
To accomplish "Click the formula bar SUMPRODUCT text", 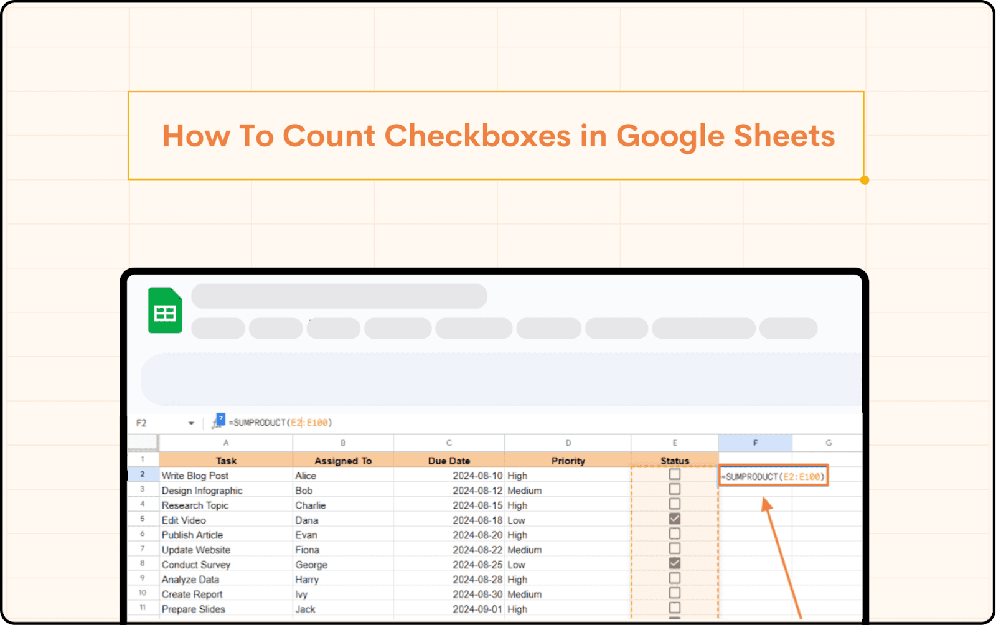I will point(281,423).
